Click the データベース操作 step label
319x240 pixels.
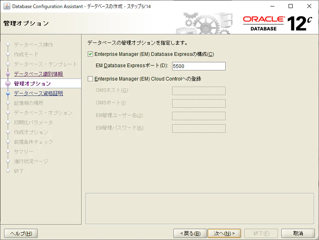(x=33, y=45)
